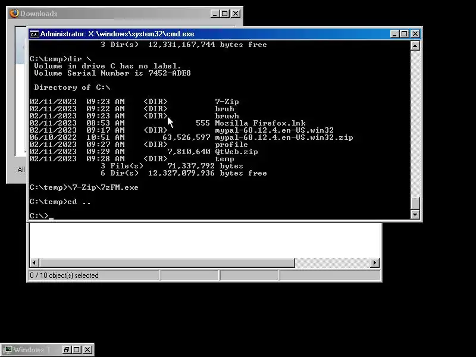The width and height of the screenshot is (476, 357).
Task: Click the cmd vertical scrollbar thumb
Action: (415, 203)
